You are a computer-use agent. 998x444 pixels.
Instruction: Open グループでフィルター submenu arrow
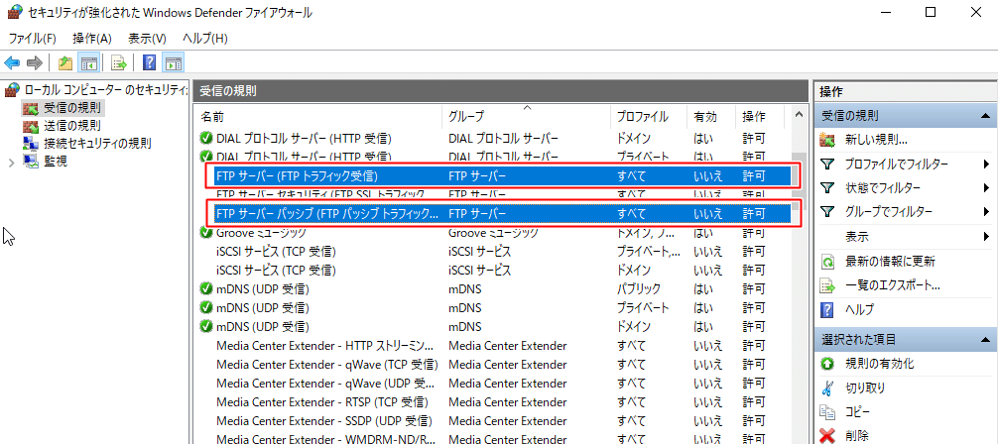click(x=986, y=212)
